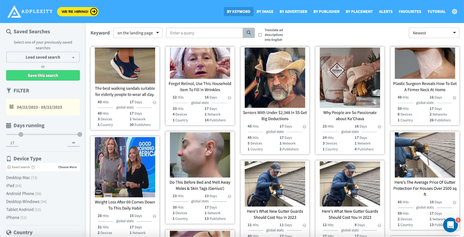Open info icon on Ka'Chava ad

click(379, 127)
